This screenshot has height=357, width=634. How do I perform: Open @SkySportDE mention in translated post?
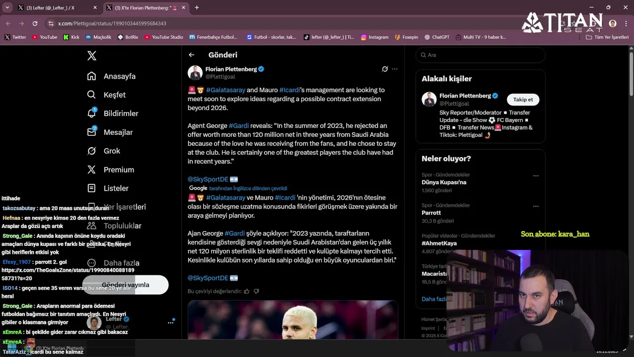pos(208,278)
